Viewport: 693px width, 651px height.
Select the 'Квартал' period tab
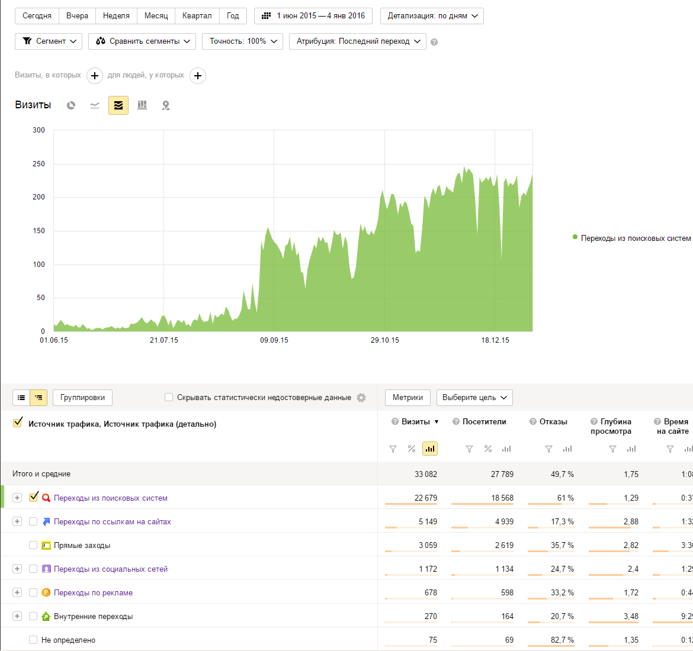(x=197, y=16)
